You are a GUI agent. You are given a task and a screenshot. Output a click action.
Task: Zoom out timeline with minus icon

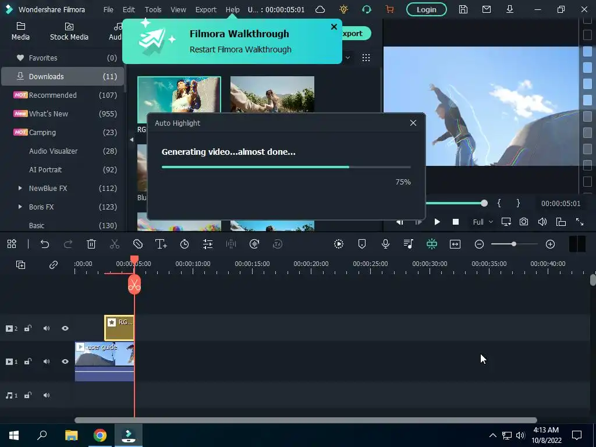tap(480, 244)
